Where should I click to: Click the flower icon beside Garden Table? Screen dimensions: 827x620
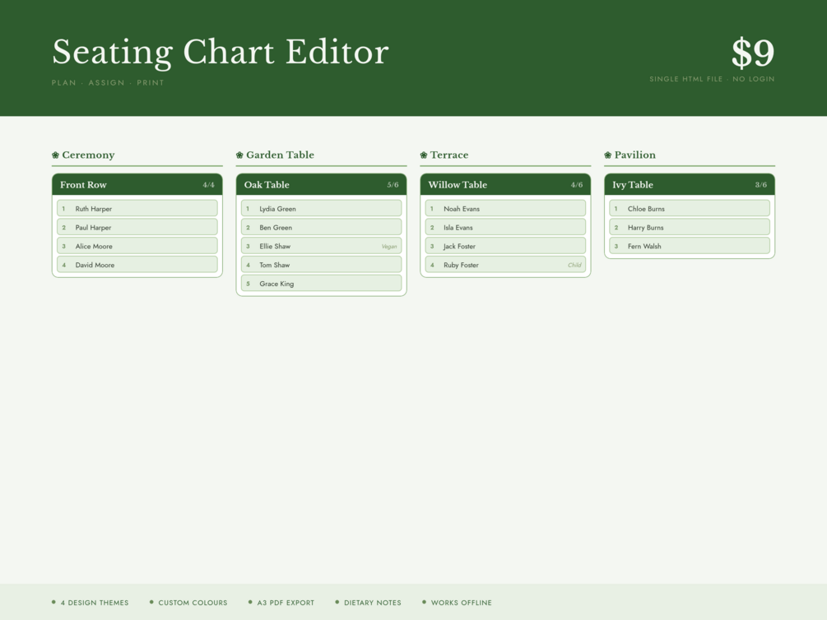click(239, 155)
